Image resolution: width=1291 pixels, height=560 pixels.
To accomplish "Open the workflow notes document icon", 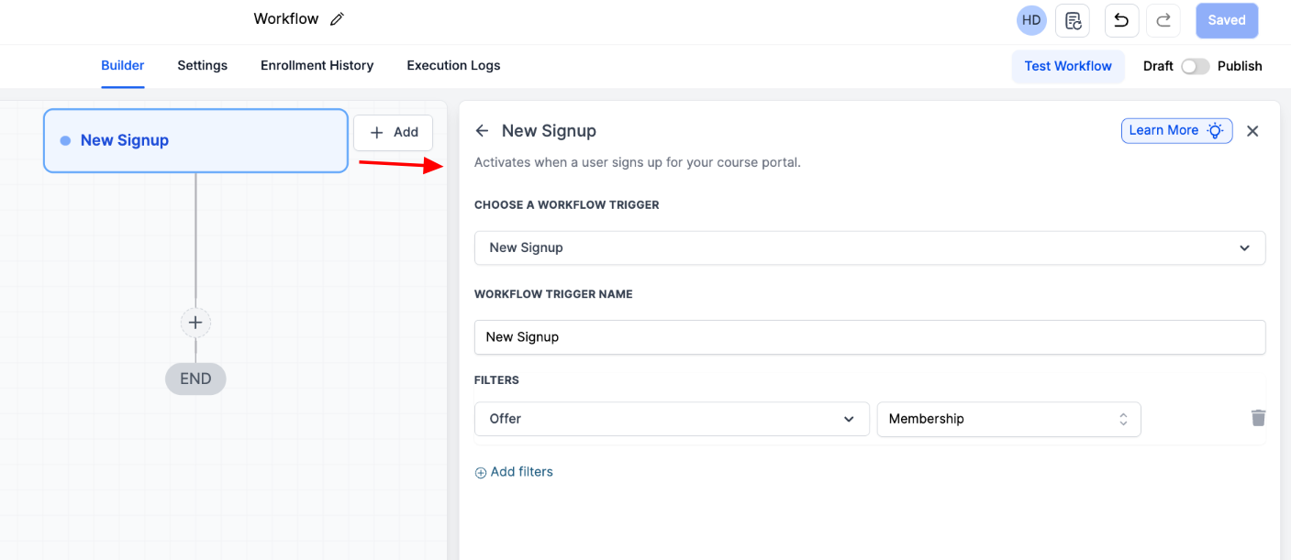I will pyautogui.click(x=1073, y=20).
